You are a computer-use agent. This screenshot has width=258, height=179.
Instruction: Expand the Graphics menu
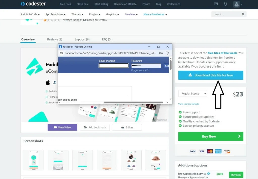[x=113, y=14]
